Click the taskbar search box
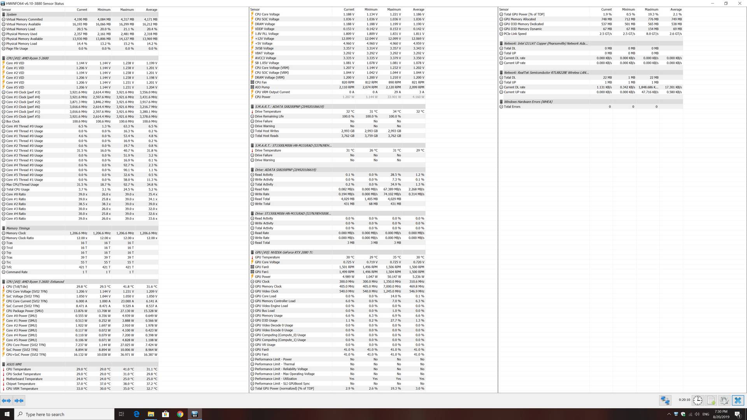This screenshot has width=747, height=420. click(64, 414)
